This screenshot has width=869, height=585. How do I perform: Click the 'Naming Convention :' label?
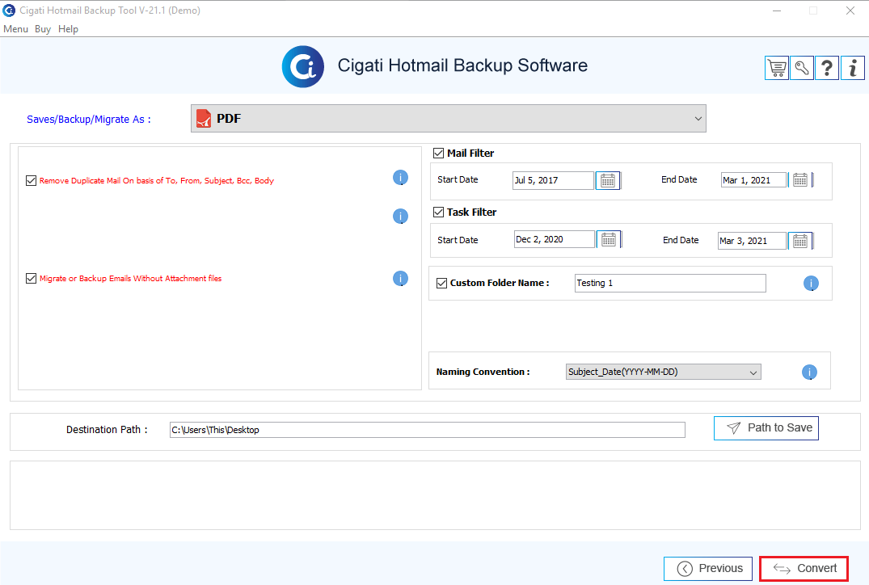[483, 372]
